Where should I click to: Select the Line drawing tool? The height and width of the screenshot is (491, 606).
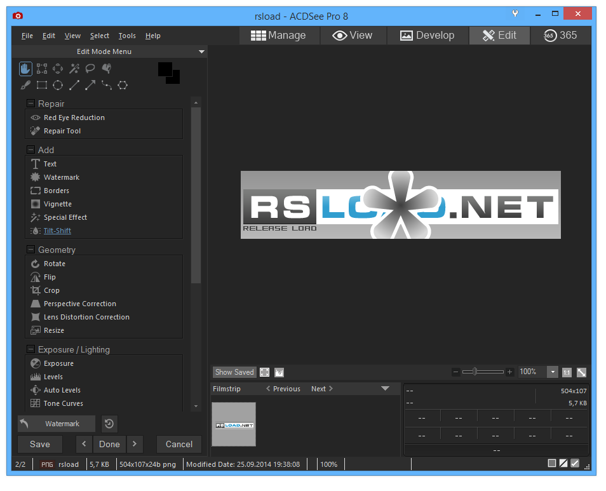(74, 85)
